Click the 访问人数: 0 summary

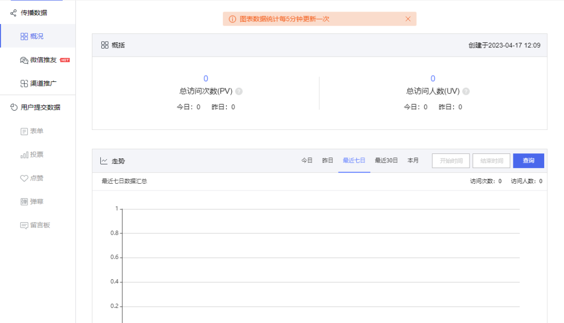click(526, 181)
